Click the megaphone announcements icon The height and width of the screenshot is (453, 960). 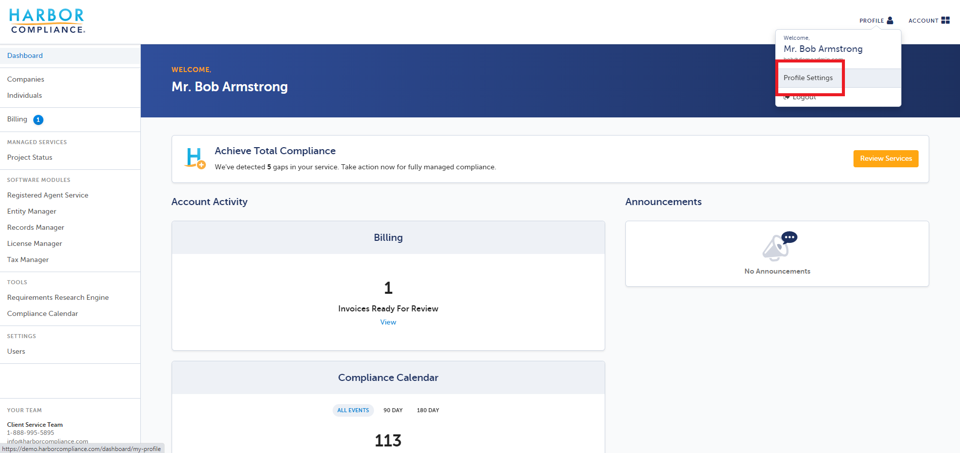tap(779, 246)
